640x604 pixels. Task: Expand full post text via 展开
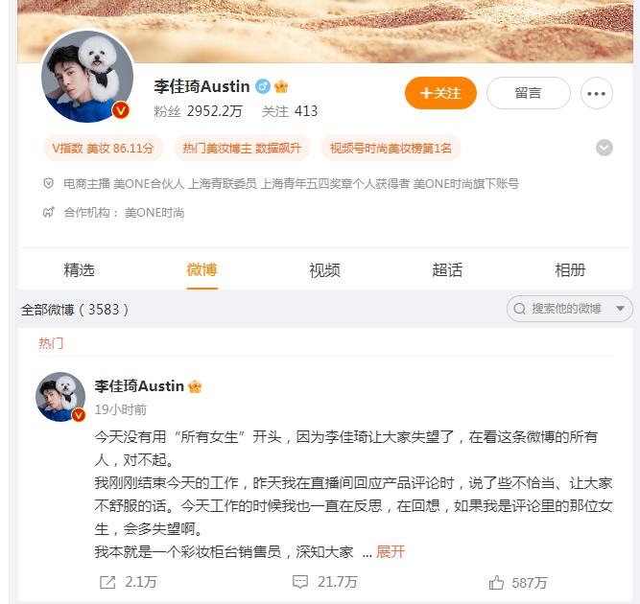(391, 552)
